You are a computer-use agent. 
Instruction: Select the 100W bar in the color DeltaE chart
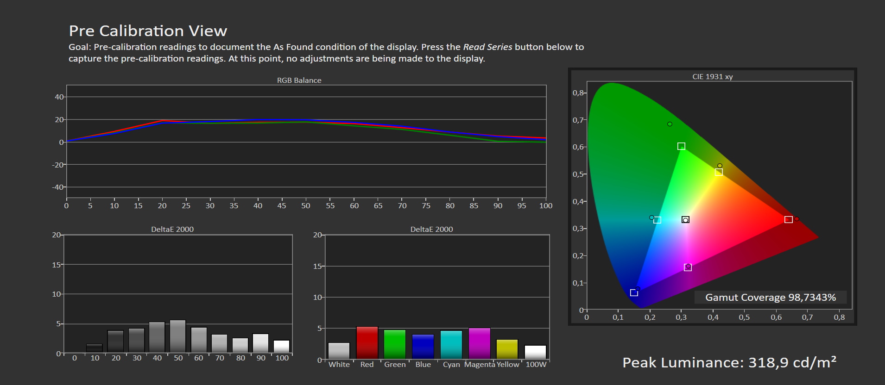tap(535, 352)
